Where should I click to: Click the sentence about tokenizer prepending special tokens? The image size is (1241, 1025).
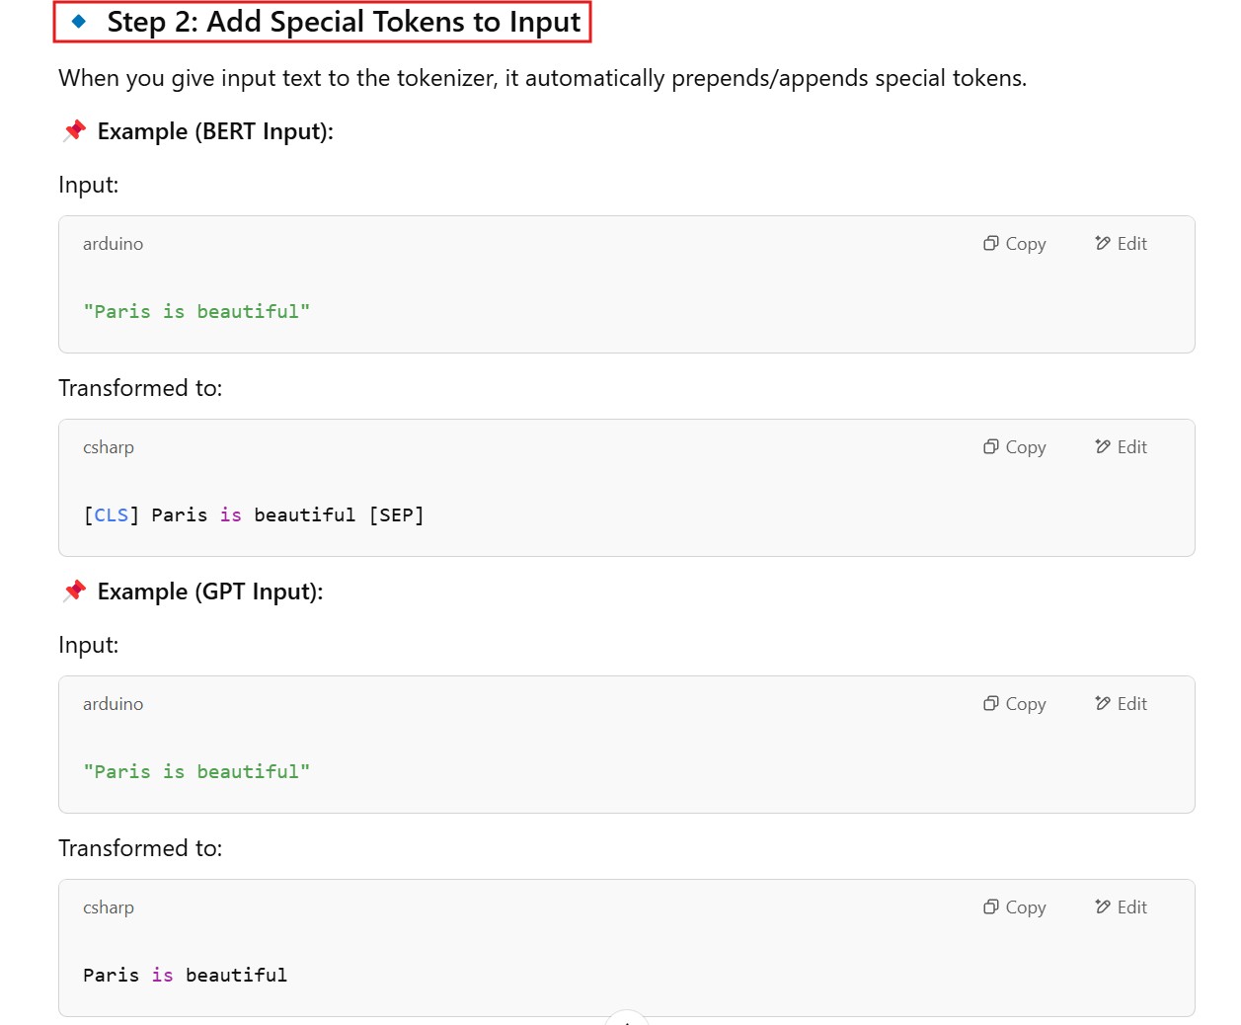542,78
